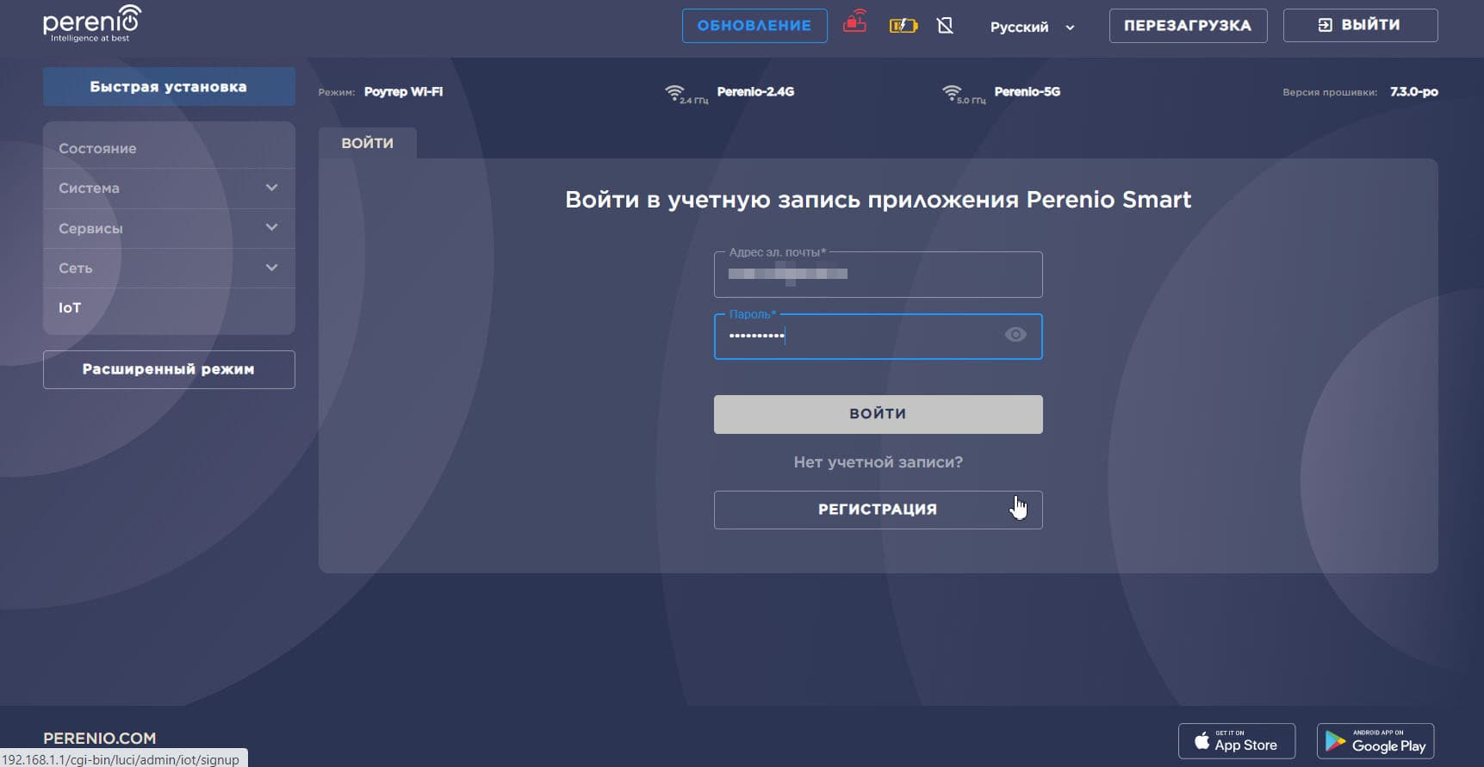
Task: Select the IoT sidebar item
Action: (169, 307)
